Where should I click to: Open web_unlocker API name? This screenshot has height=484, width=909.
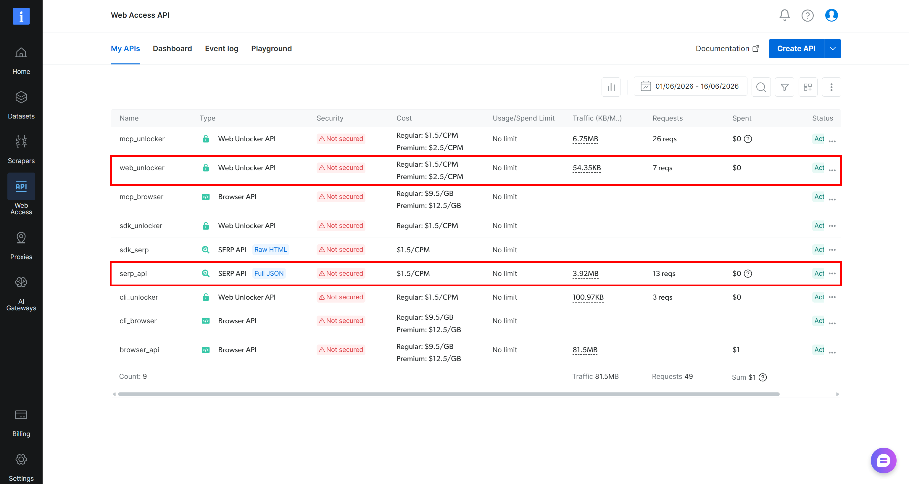[x=142, y=168]
